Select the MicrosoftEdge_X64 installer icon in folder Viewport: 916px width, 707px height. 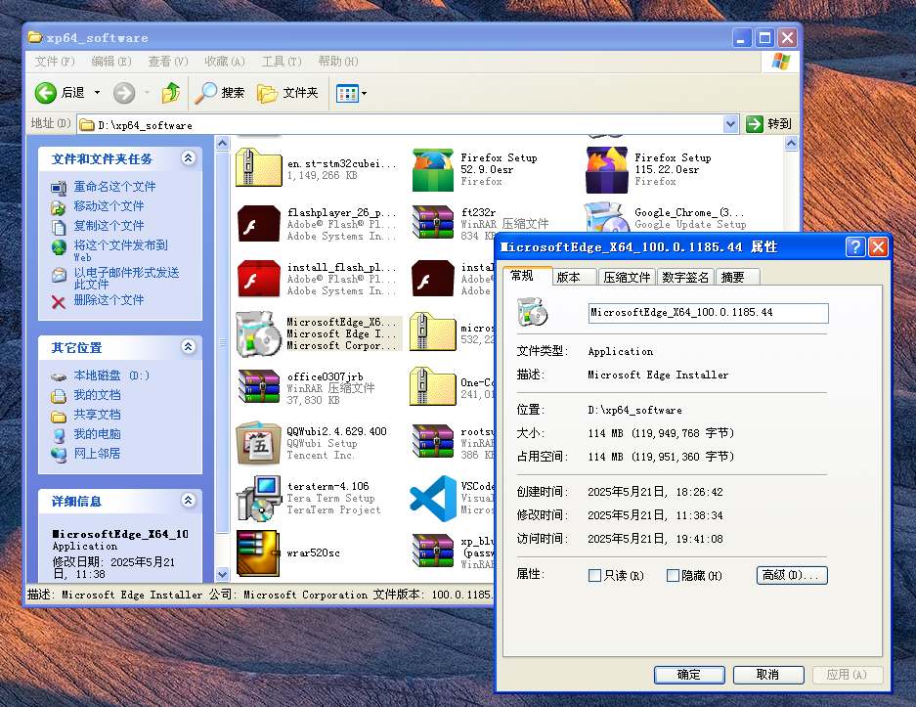pos(259,333)
